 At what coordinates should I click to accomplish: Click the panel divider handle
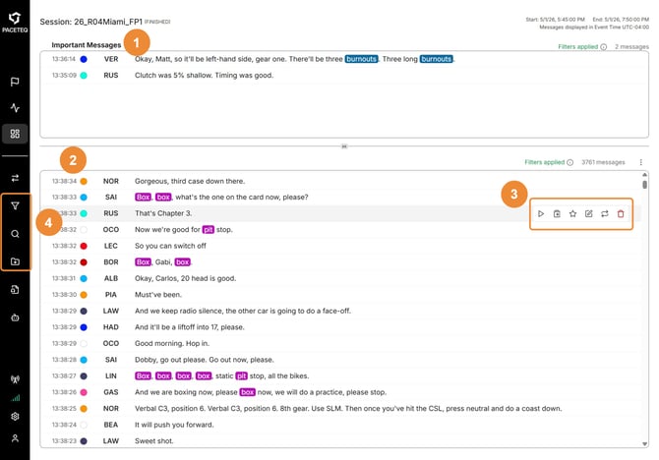tap(344, 146)
